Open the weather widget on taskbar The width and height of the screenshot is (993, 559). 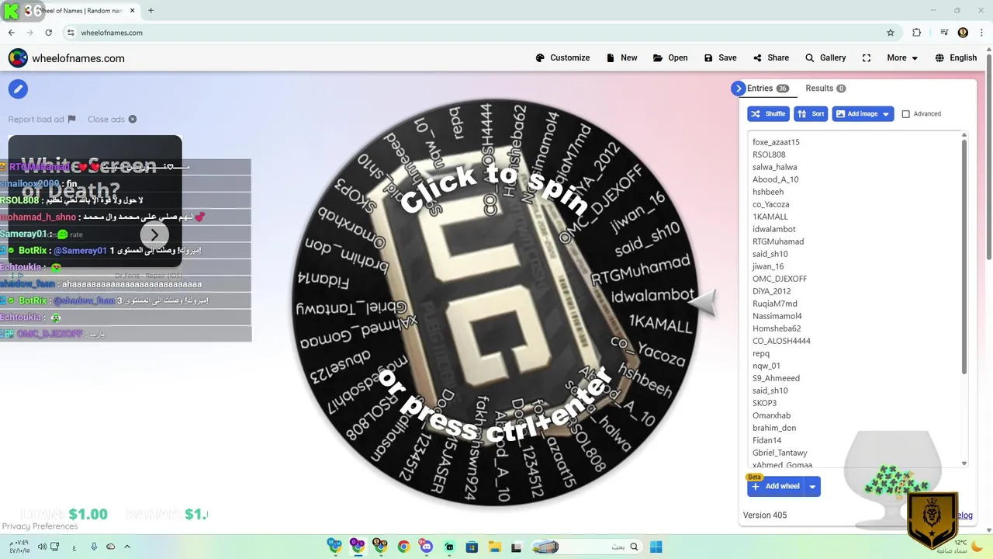coord(960,546)
